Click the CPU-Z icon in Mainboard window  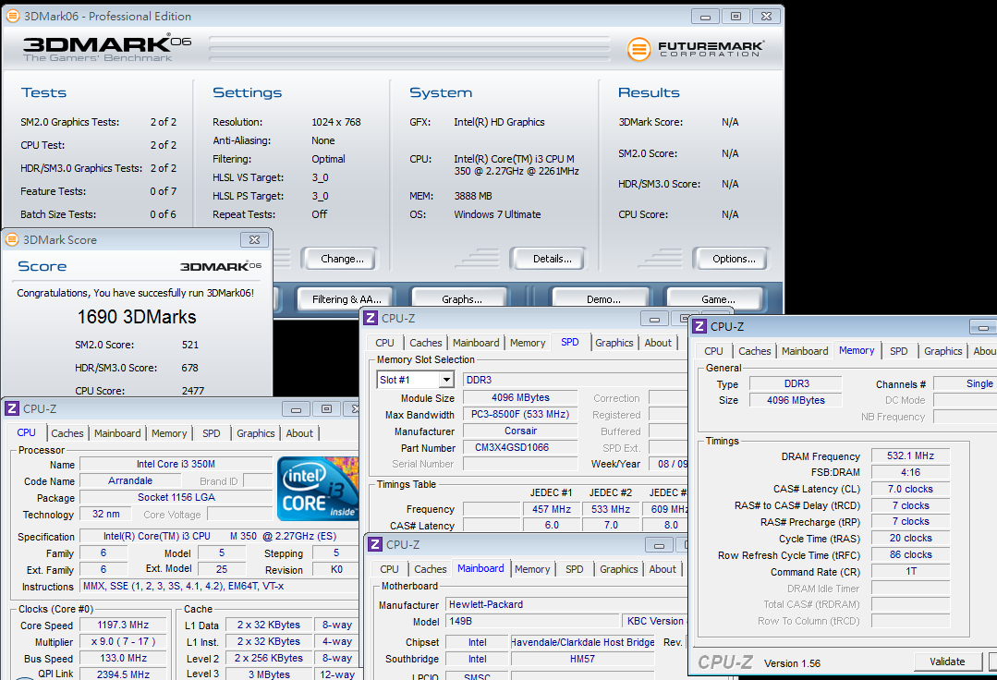coord(375,544)
